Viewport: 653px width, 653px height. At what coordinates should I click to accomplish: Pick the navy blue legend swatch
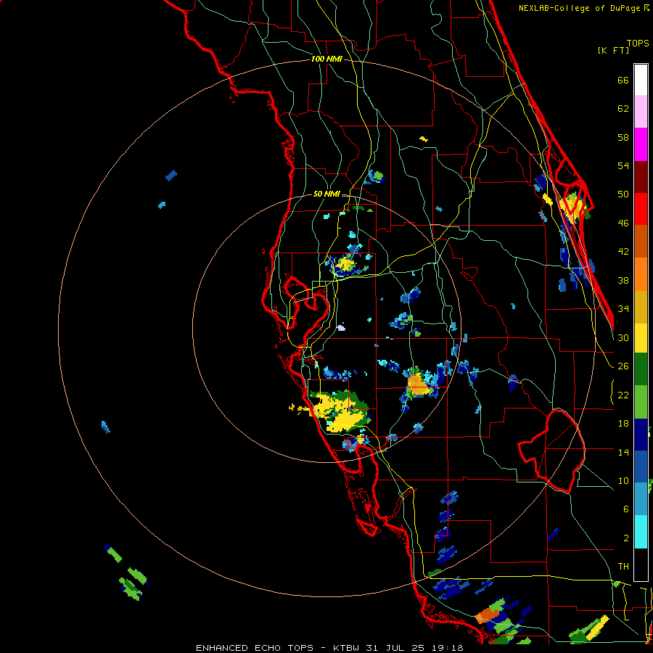coord(641,435)
